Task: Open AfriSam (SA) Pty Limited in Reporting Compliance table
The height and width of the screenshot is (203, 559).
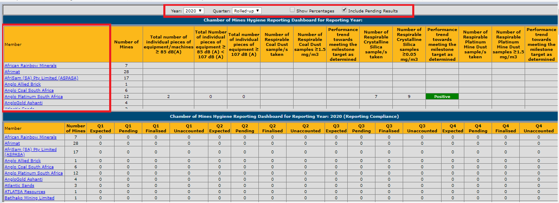Action: click(x=31, y=152)
